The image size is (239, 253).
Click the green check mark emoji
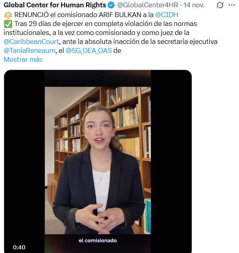point(8,24)
